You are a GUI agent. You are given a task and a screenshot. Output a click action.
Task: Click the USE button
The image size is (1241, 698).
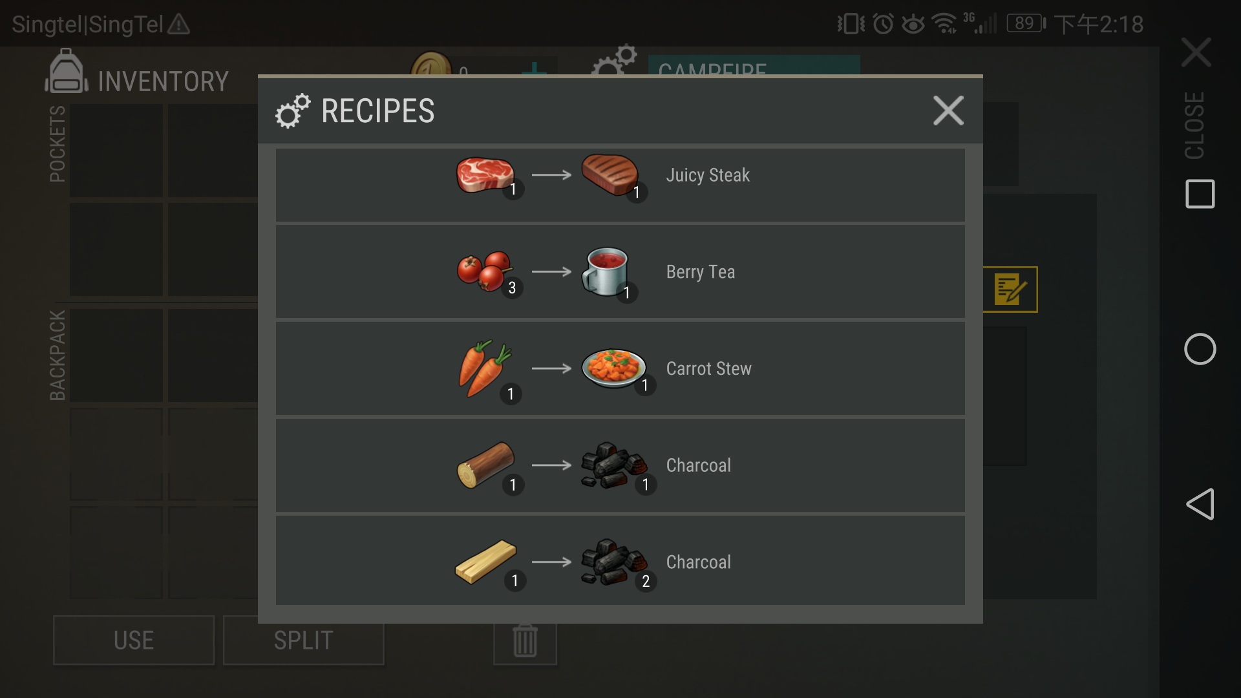point(134,640)
